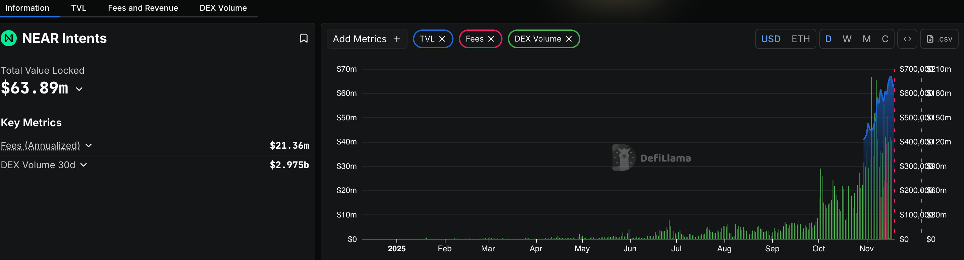The width and height of the screenshot is (964, 260).
Task: Click the DEX Volume 30d label
Action: (x=38, y=165)
